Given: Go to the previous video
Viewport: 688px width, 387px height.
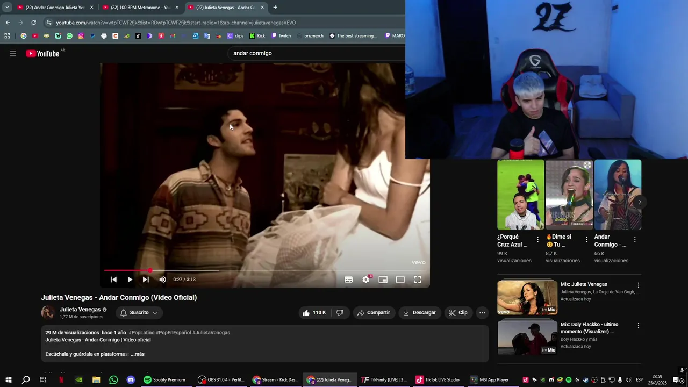Looking at the screenshot, I should 113,279.
